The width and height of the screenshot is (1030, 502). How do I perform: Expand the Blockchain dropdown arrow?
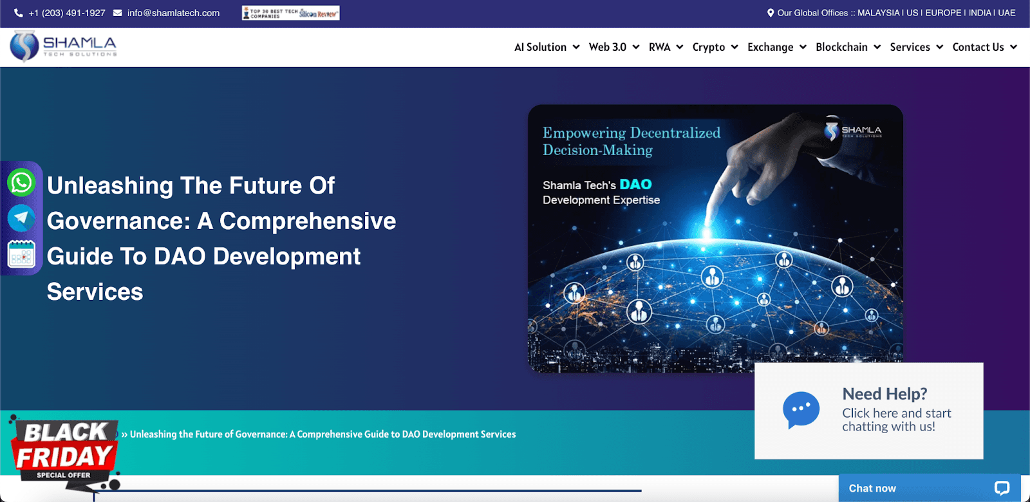(x=877, y=47)
